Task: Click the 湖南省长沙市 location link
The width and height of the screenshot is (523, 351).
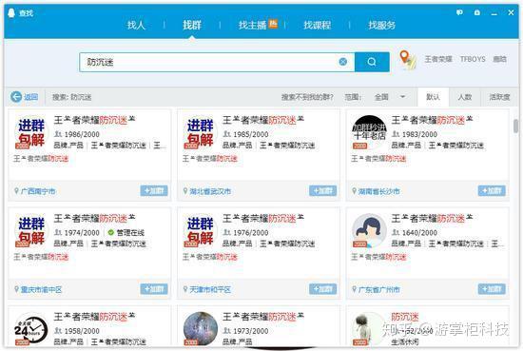Action: pyautogui.click(x=378, y=191)
